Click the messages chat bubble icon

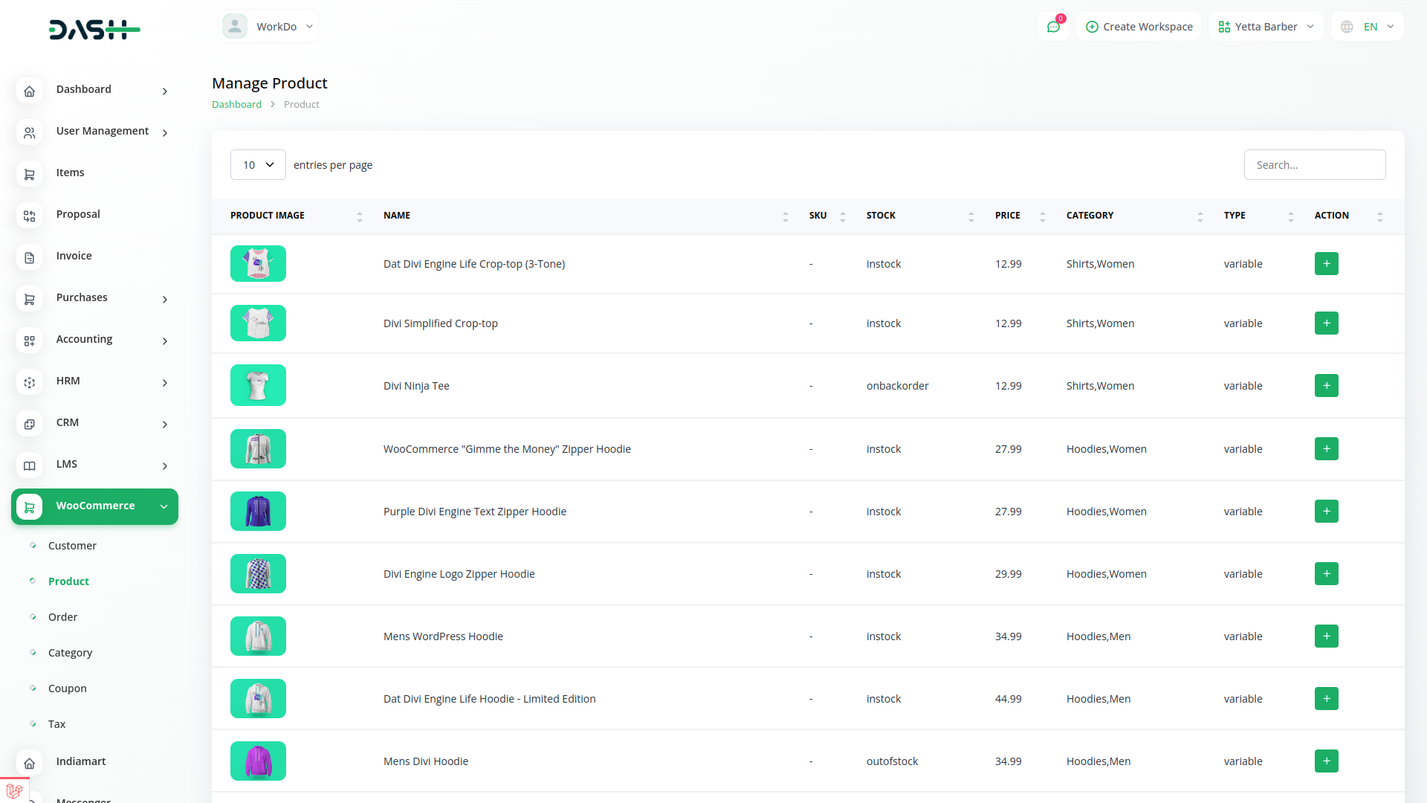1053,27
